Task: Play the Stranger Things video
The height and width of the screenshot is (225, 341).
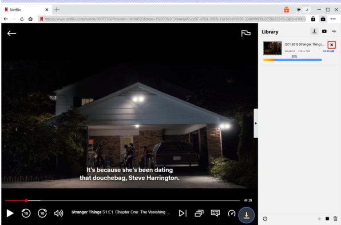Action: [10, 213]
